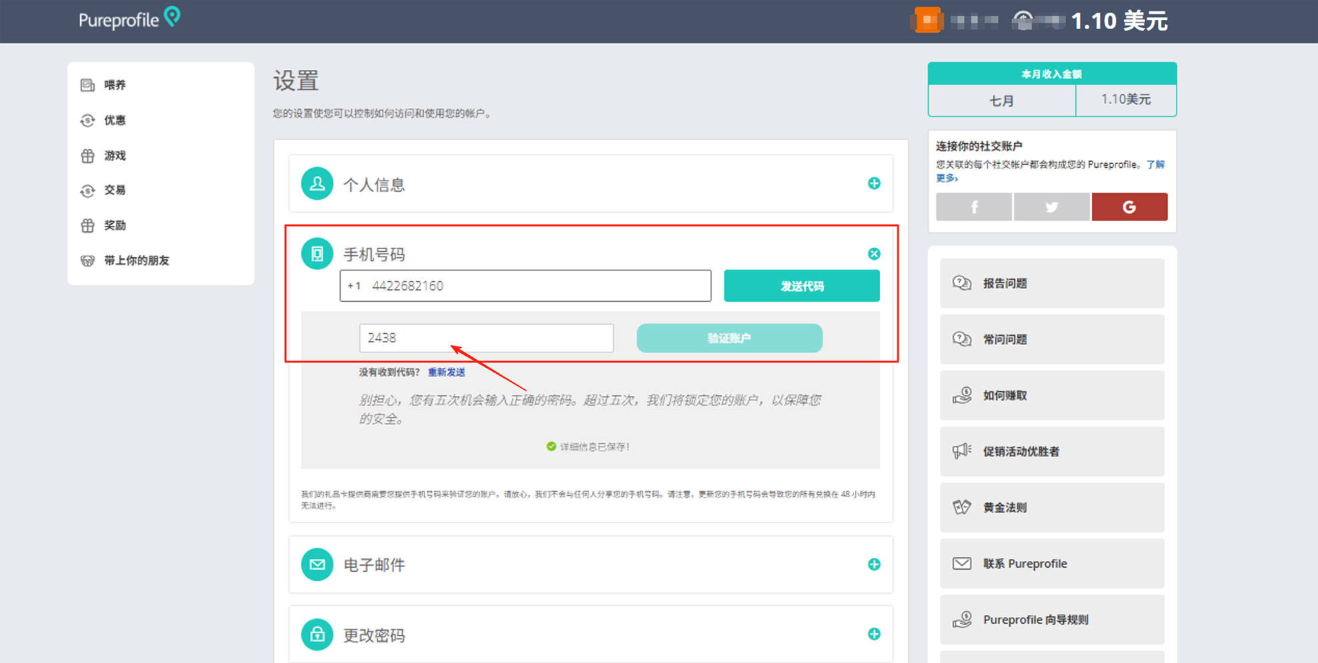Click the 如何赚取 hand coin icon
This screenshot has width=1318, height=663.
coord(962,395)
